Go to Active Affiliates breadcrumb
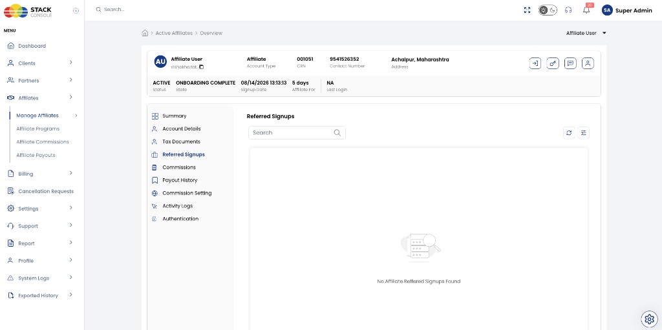Image resolution: width=662 pixels, height=330 pixels. 174,33
